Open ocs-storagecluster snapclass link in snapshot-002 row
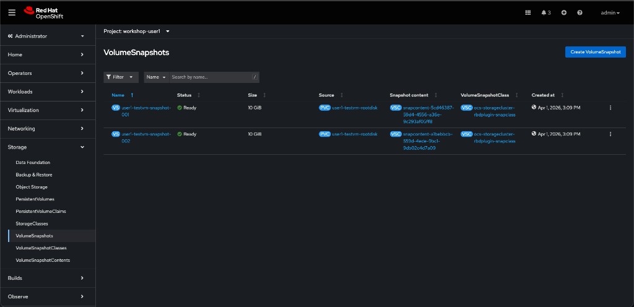This screenshot has height=307, width=634. [495, 137]
